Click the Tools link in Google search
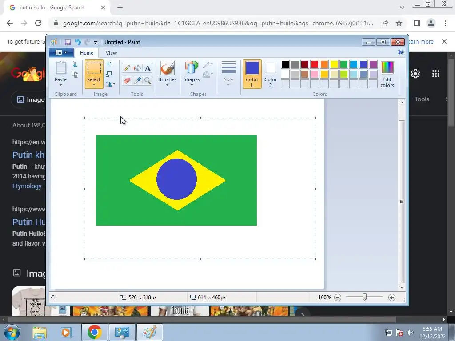 click(x=422, y=99)
